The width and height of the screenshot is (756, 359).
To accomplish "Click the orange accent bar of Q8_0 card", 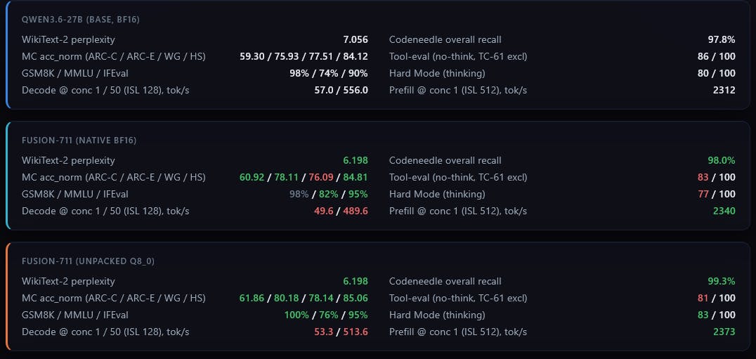I will [x=7, y=296].
